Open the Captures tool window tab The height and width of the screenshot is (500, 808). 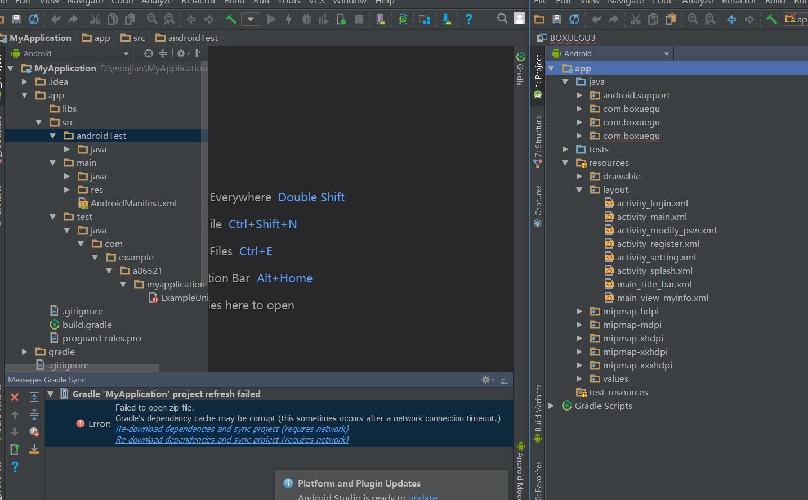[538, 206]
